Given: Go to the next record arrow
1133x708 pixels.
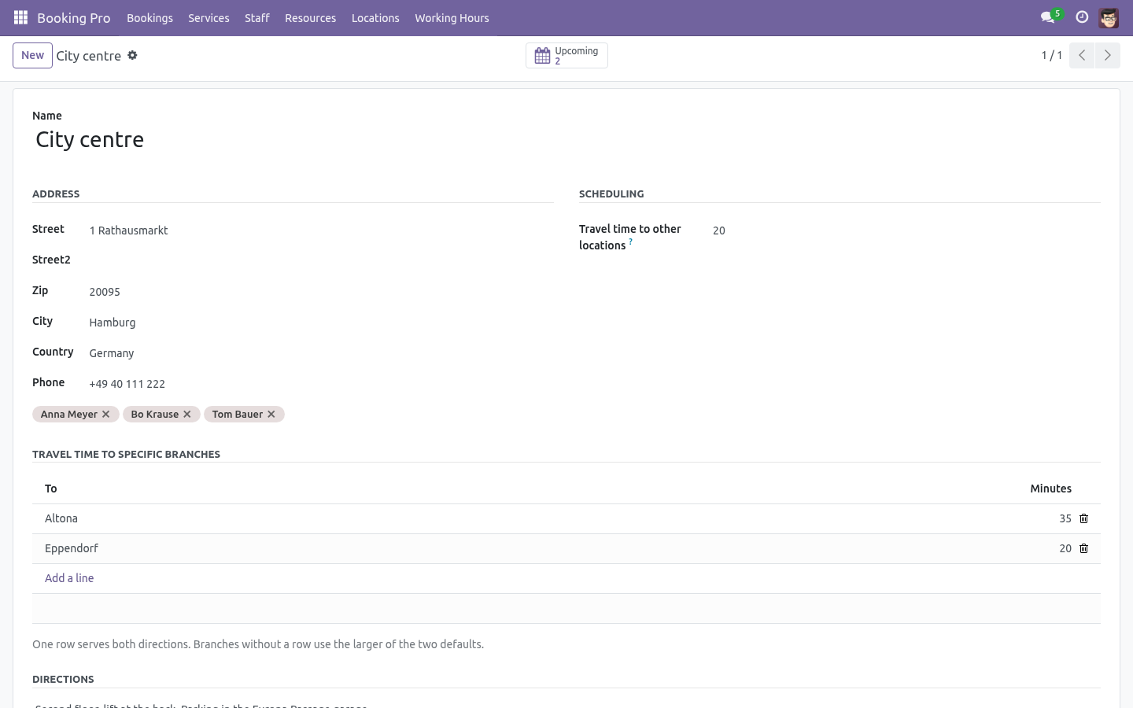Looking at the screenshot, I should point(1107,55).
